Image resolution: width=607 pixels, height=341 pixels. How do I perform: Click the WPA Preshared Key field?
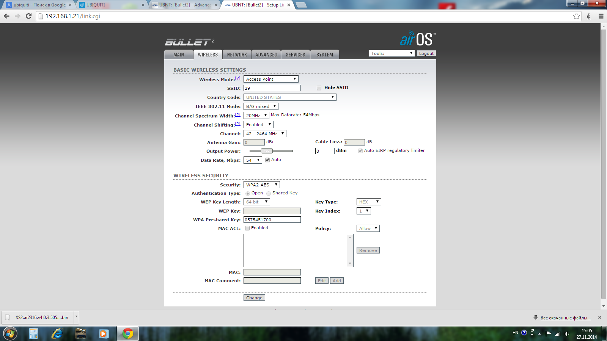[x=272, y=220]
